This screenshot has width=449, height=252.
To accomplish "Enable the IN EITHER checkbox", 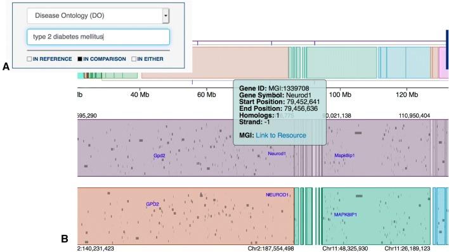I will pos(134,59).
